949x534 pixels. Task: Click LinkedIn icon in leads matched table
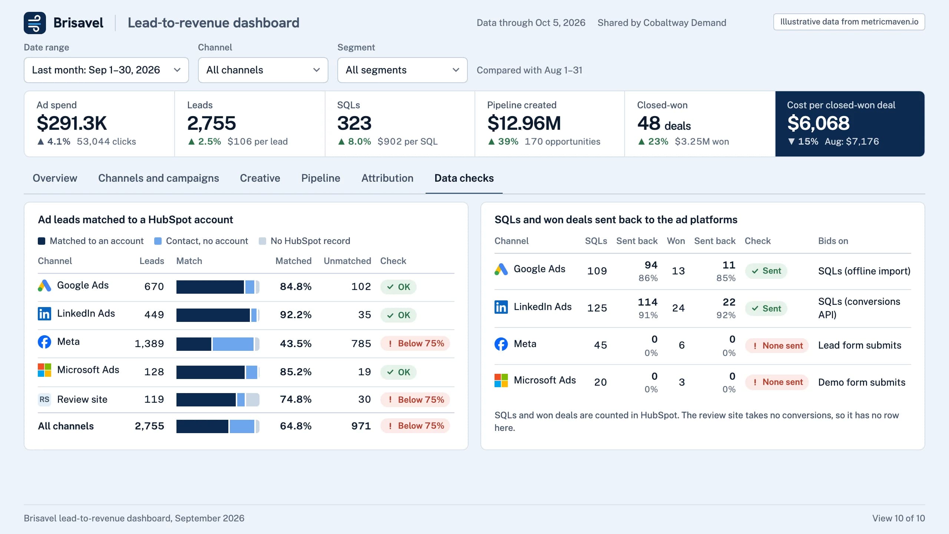click(44, 314)
